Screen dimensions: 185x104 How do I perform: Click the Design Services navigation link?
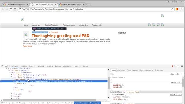click(x=51, y=25)
